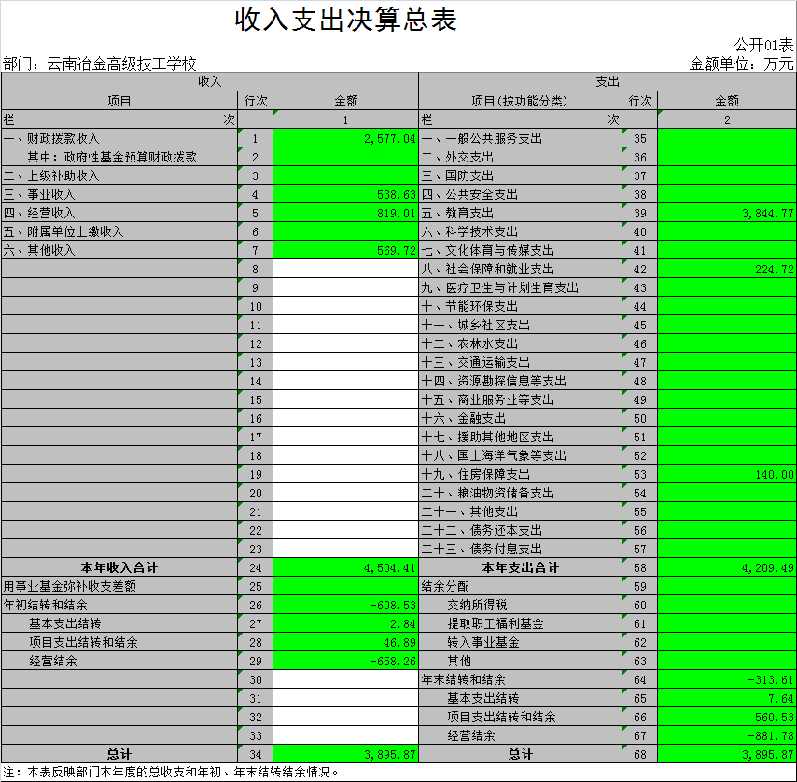Image resolution: width=797 pixels, height=782 pixels.
Task: Select the 十九、住房保障支出 label
Action: (x=476, y=475)
